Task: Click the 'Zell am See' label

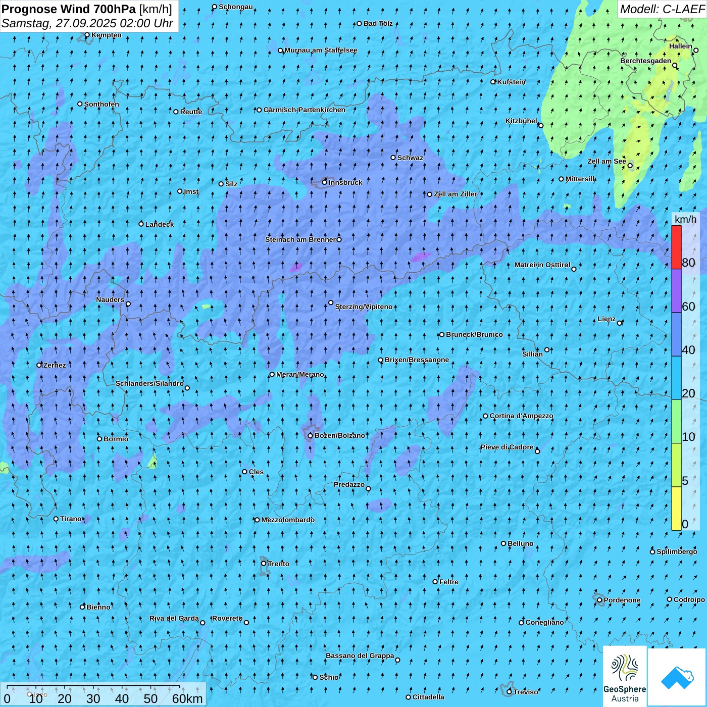Action: [x=607, y=162]
